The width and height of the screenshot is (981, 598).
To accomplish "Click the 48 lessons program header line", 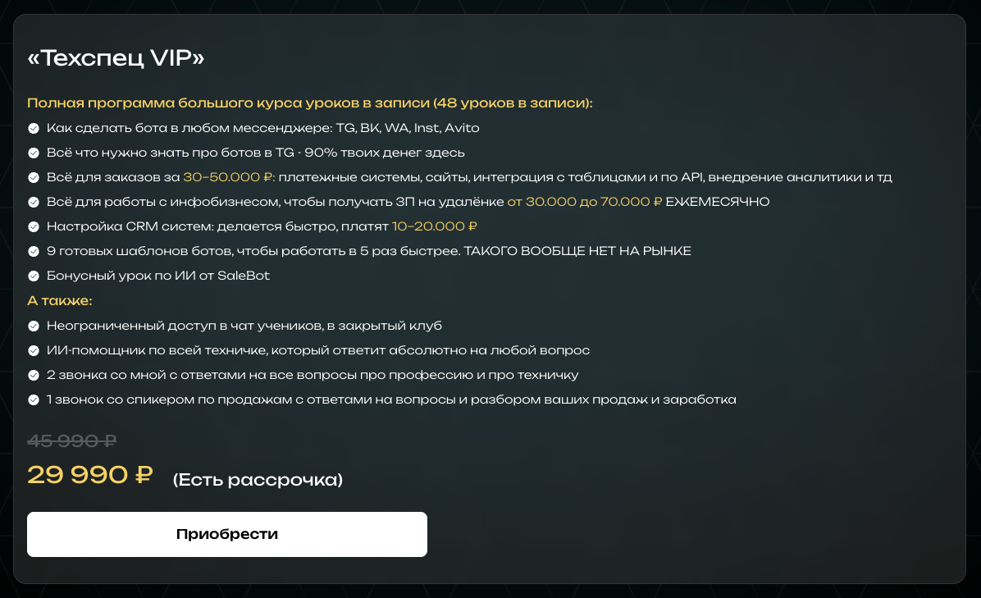I will pyautogui.click(x=308, y=103).
